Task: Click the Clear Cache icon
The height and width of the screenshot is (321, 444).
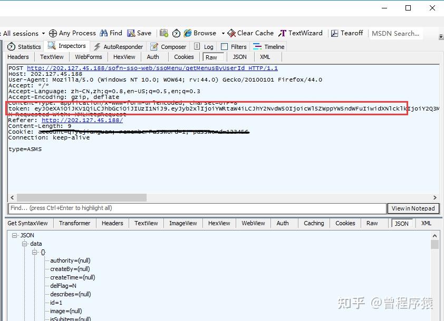Action: coord(232,33)
